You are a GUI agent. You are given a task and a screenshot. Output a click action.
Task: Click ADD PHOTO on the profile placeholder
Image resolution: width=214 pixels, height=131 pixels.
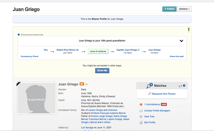point(37,100)
